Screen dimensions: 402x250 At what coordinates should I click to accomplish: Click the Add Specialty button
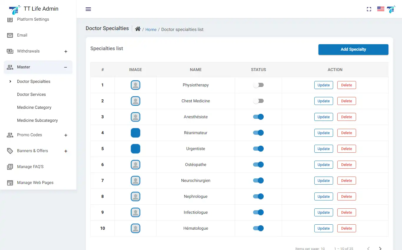pos(353,50)
